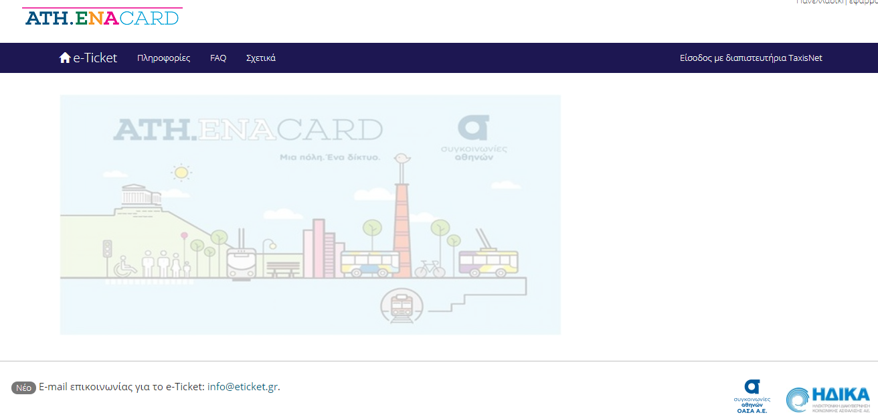
Task: Click the Νέο badge in the footer
Action: (x=23, y=388)
